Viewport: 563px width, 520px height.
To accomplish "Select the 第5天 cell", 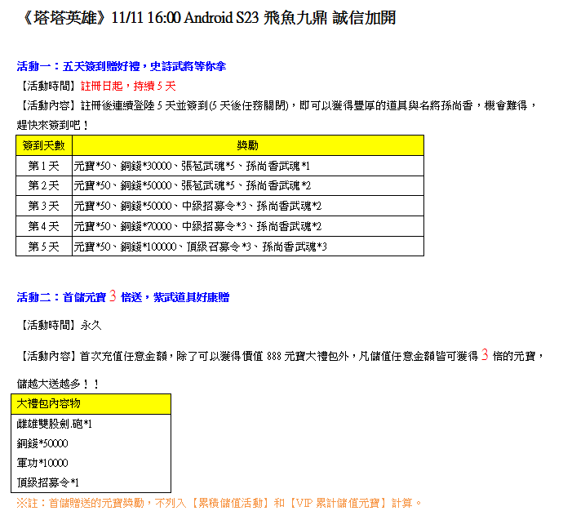I will [x=44, y=247].
